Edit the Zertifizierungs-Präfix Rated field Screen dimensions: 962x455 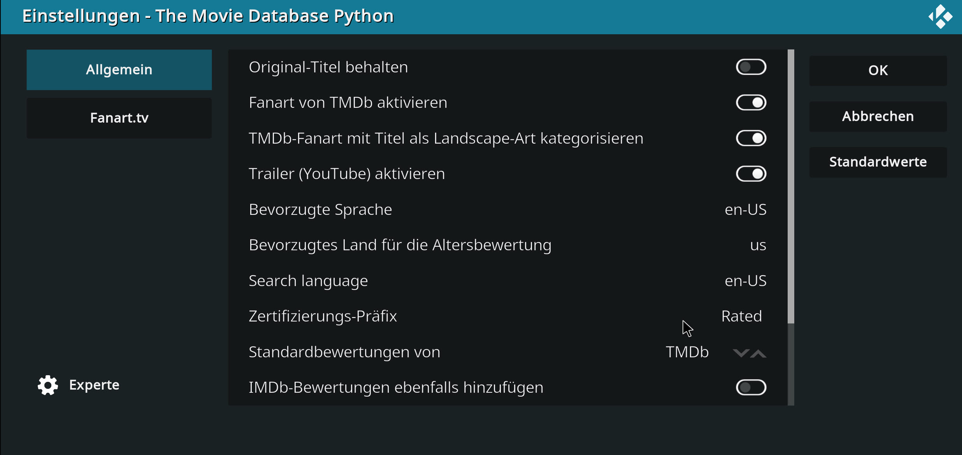coord(507,316)
